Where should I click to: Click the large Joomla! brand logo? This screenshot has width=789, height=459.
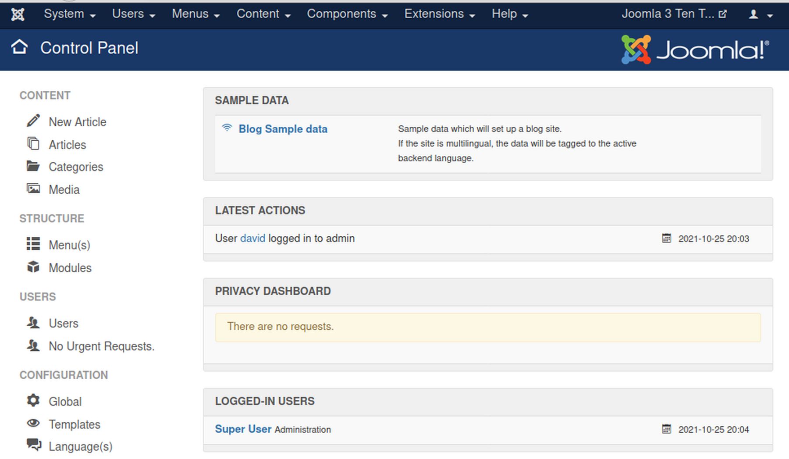[x=695, y=50]
